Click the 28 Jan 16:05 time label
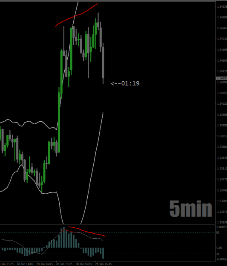 [84, 264]
